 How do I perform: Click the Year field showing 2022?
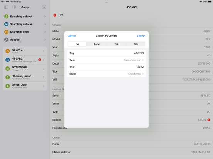pyautogui.click(x=106, y=67)
